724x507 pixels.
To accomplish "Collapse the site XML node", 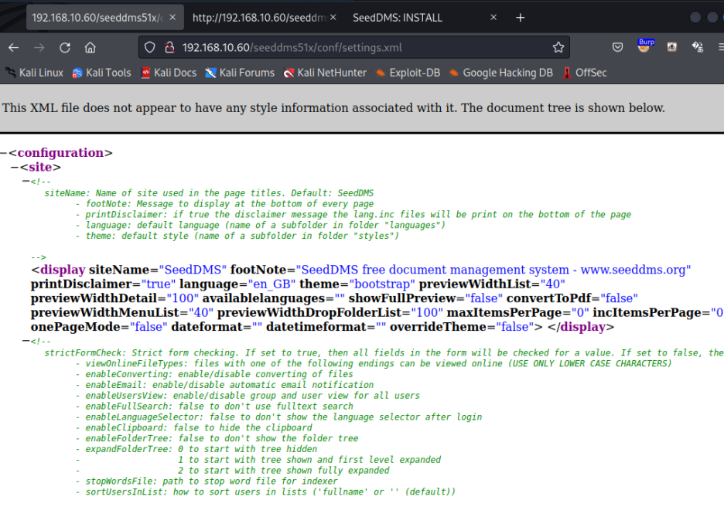I will click(15, 167).
